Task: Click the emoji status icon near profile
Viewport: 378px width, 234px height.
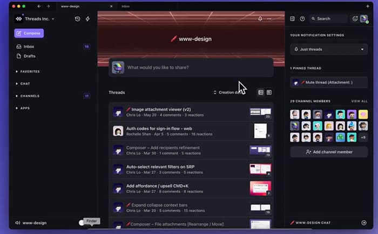Action: pos(355,18)
